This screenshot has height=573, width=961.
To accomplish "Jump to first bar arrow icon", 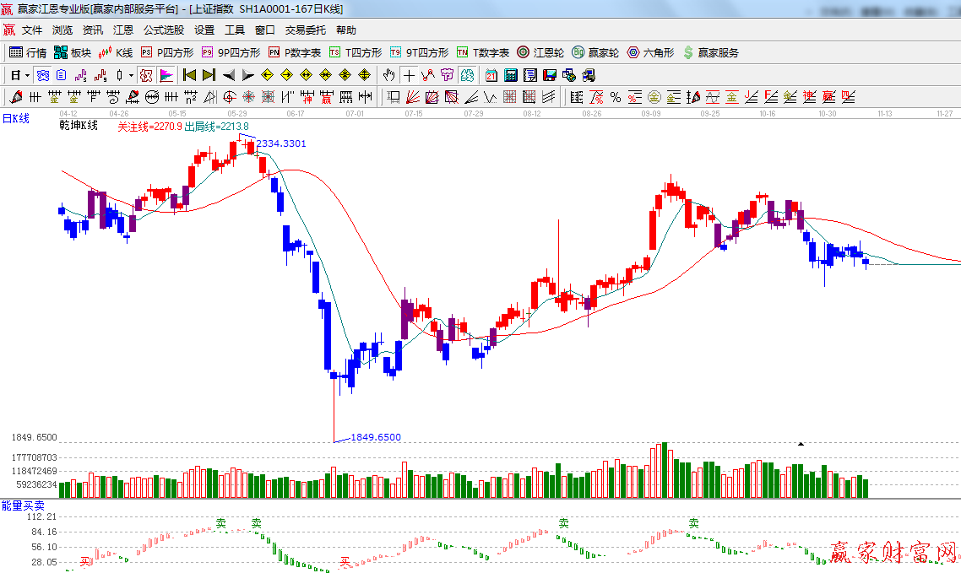I will tap(189, 75).
